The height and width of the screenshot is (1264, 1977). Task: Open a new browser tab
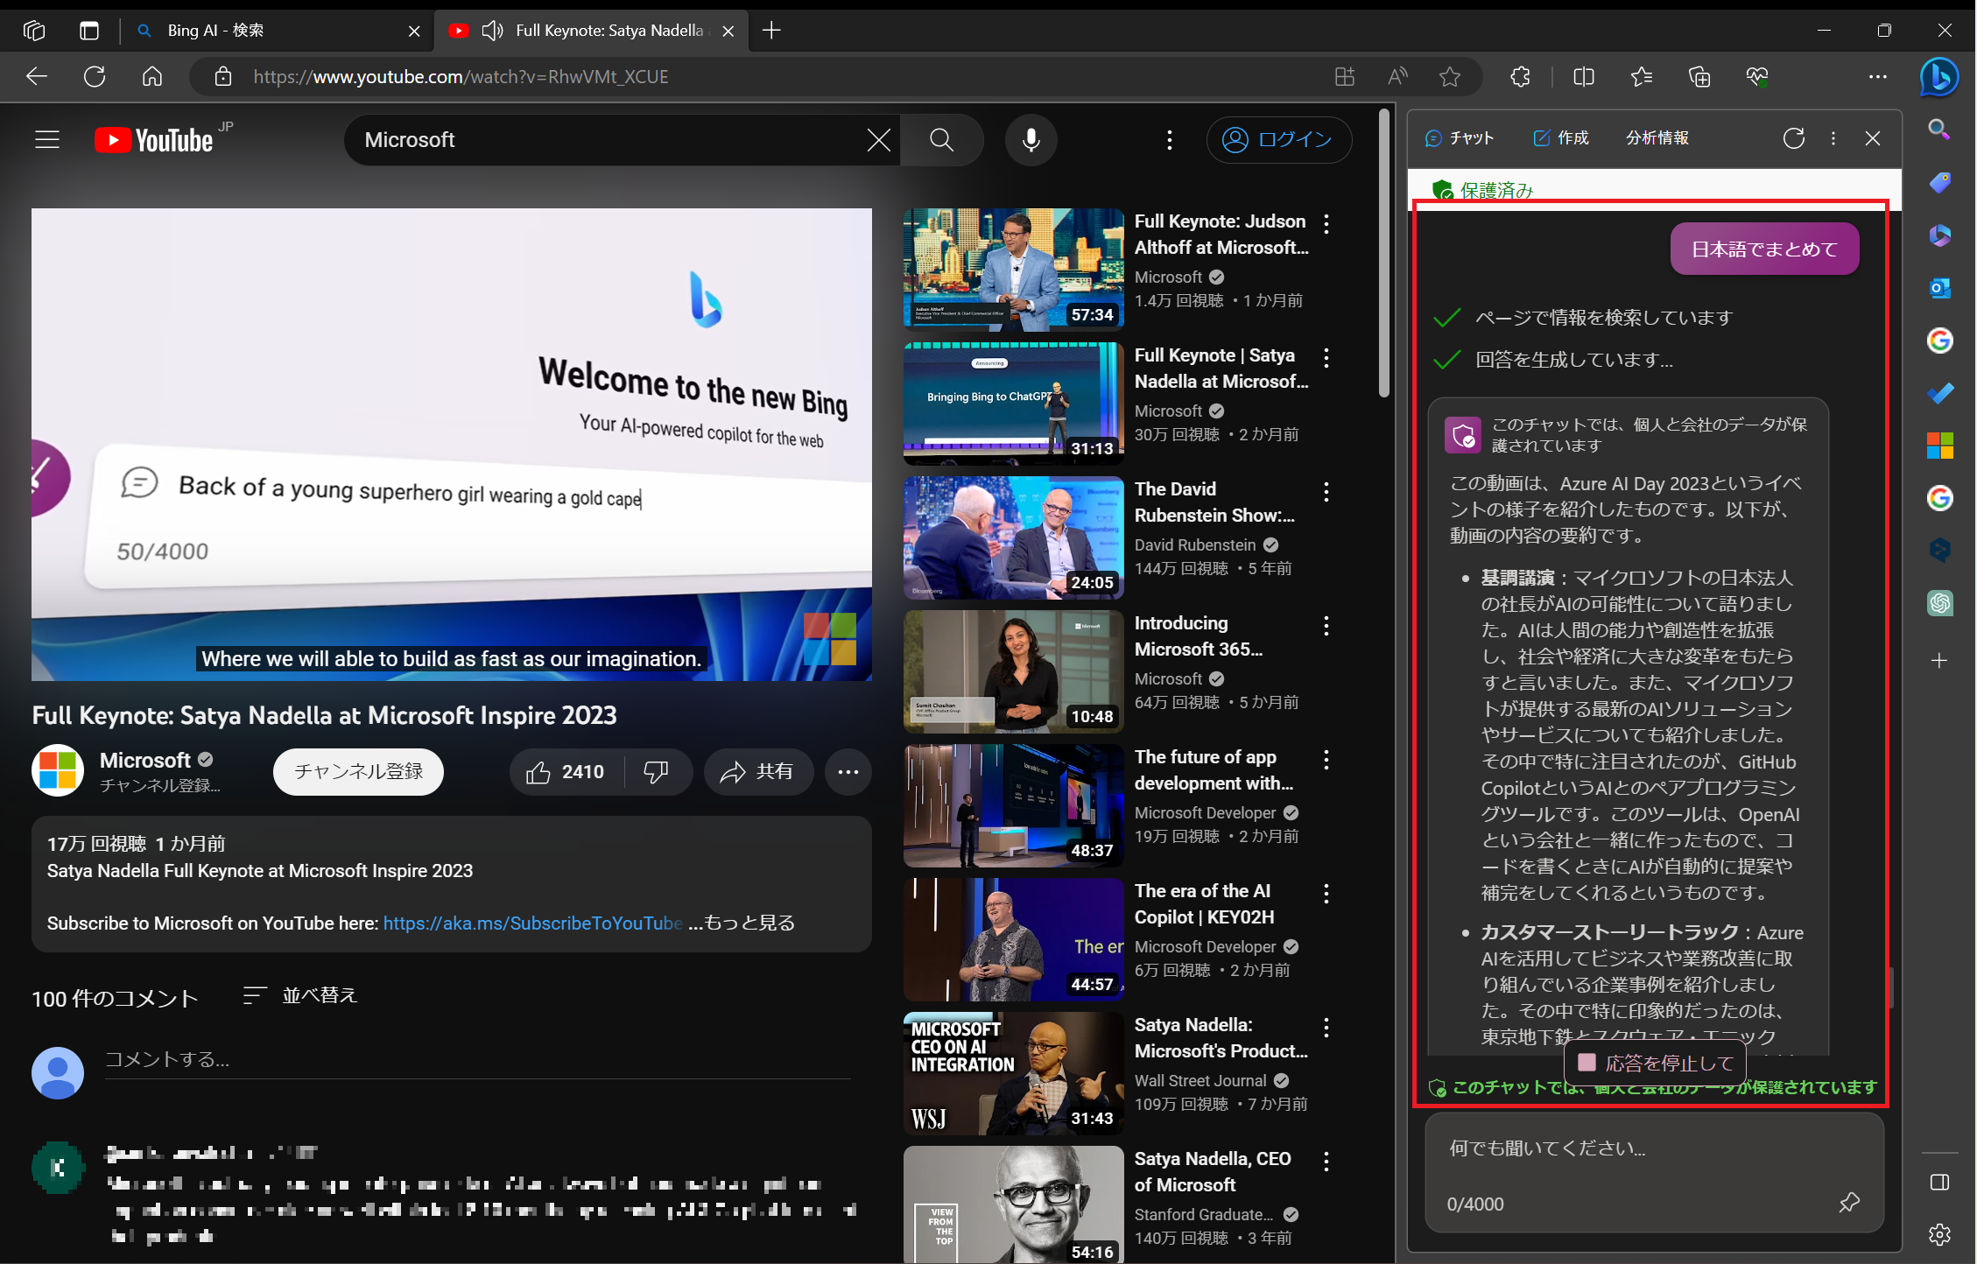pyautogui.click(x=771, y=31)
